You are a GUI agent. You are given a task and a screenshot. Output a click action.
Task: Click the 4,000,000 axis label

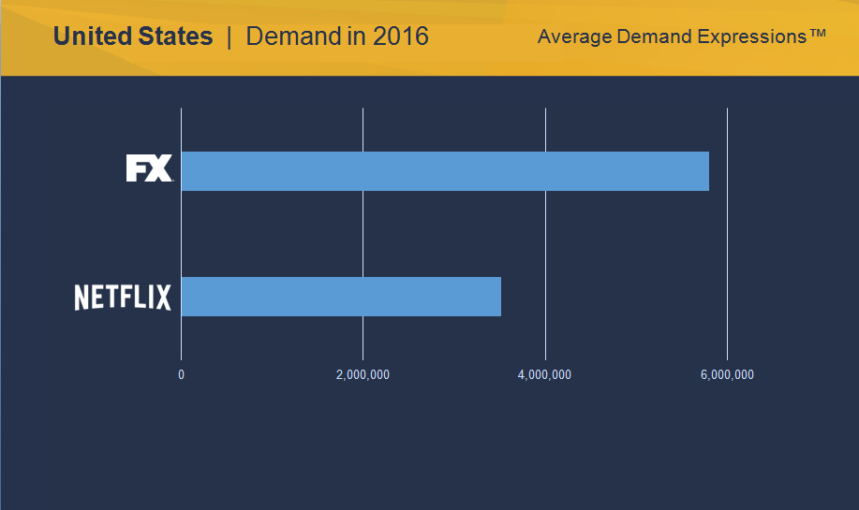point(544,375)
